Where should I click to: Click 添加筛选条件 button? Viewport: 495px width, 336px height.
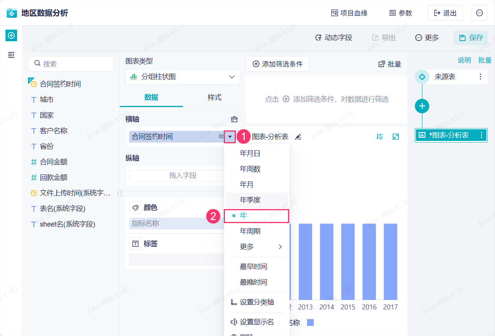tap(277, 64)
